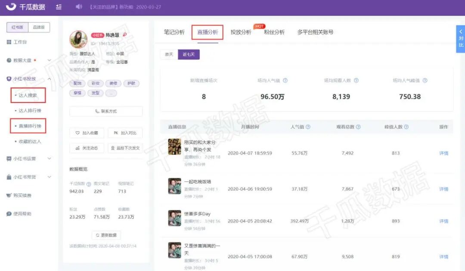Open the 工作台 workspace icon
The height and width of the screenshot is (271, 465).
9,42
